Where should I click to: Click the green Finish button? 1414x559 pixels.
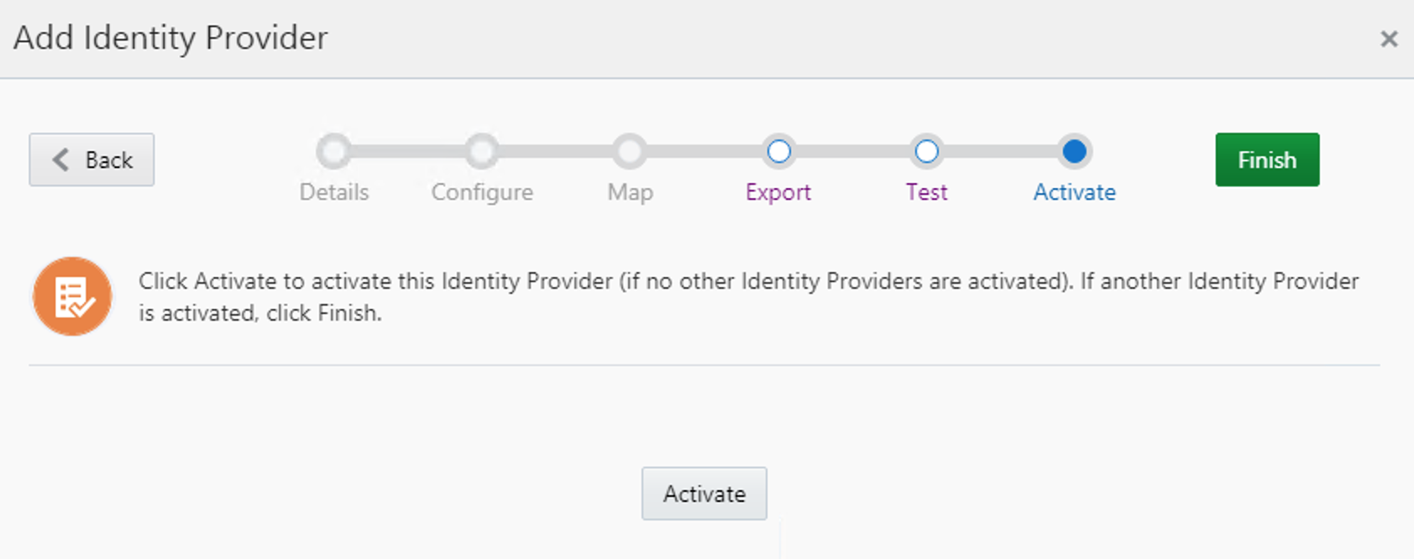pos(1267,159)
